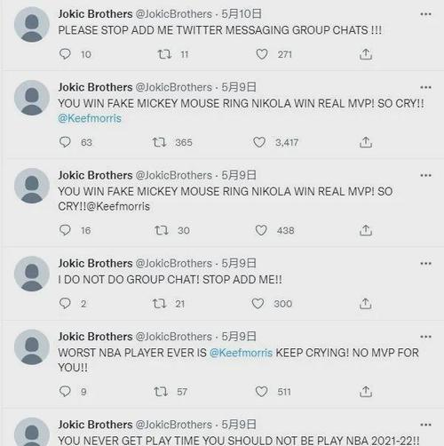444x446 pixels.
Task: Open the 5月10日 timestamp of first tweet
Action: (242, 14)
